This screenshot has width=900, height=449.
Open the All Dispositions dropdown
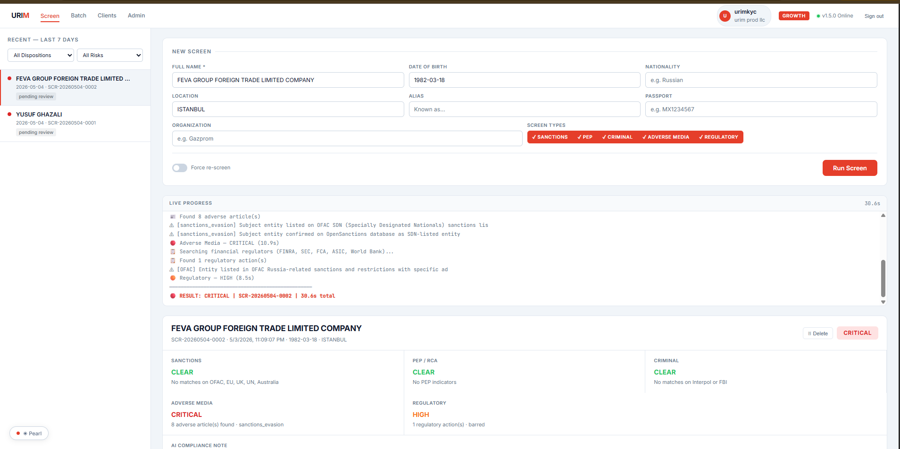click(41, 55)
